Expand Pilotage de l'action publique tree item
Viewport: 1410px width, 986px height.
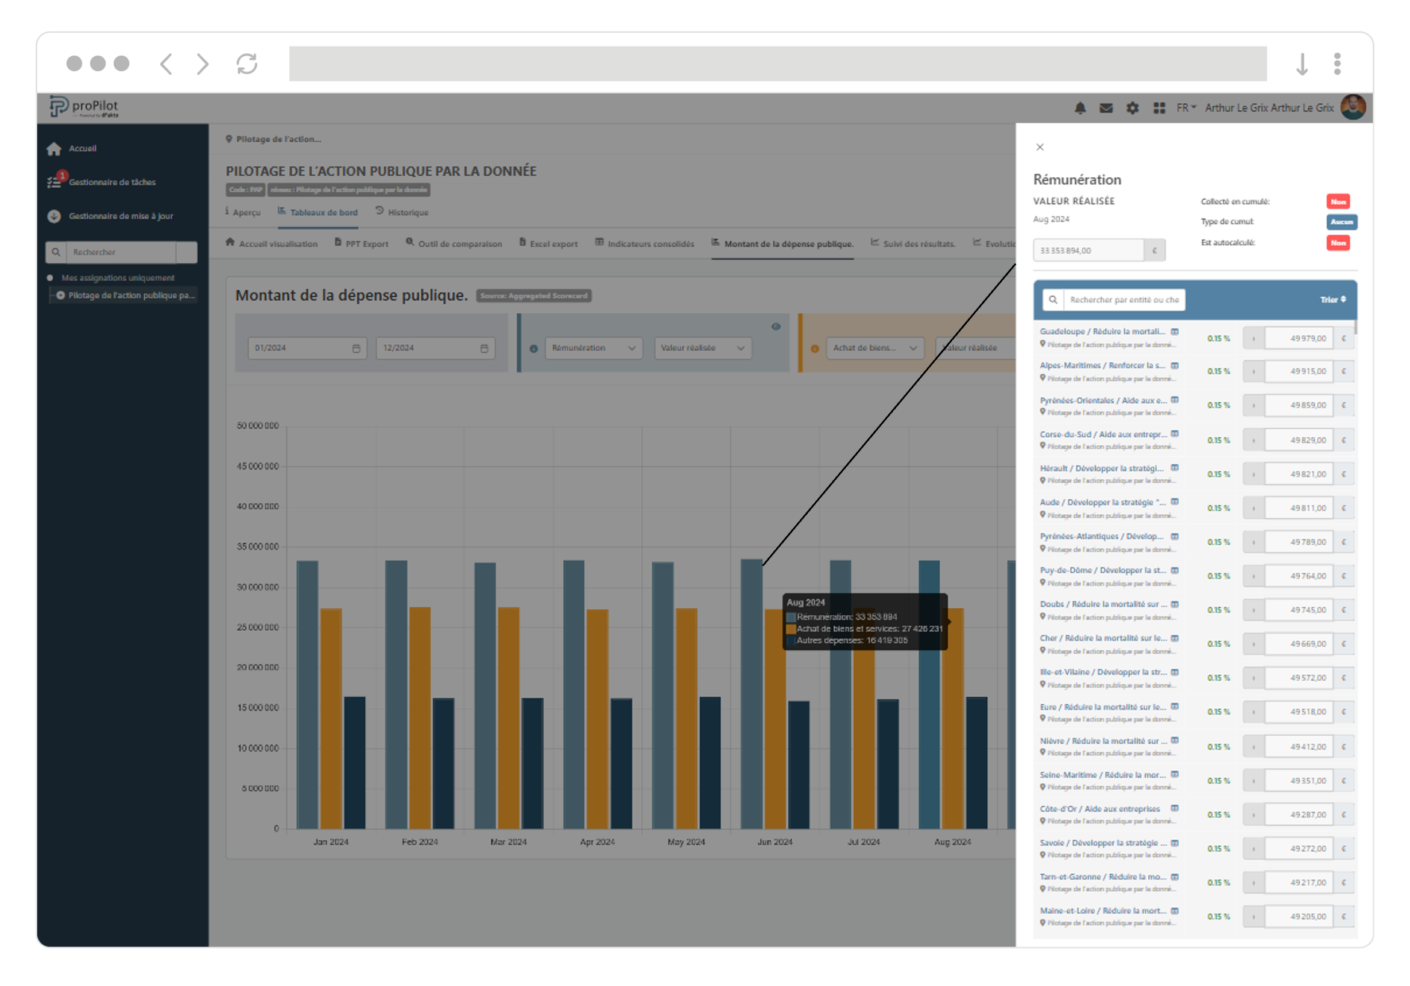(60, 296)
